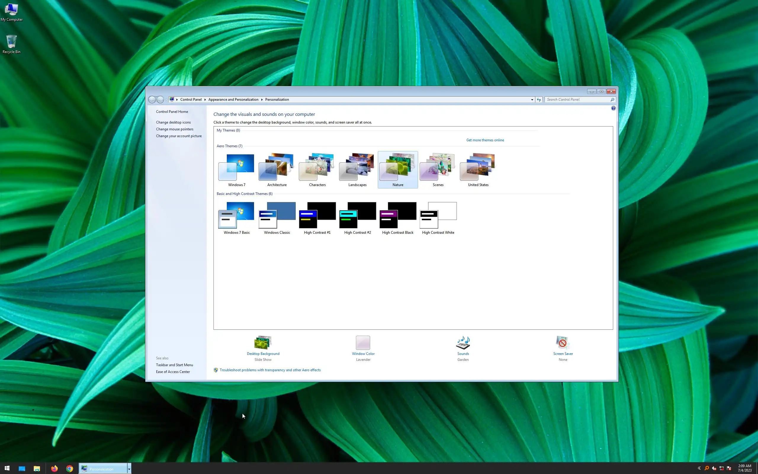Expand the address bar history dropdown
Viewport: 758px width, 474px height.
(532, 100)
